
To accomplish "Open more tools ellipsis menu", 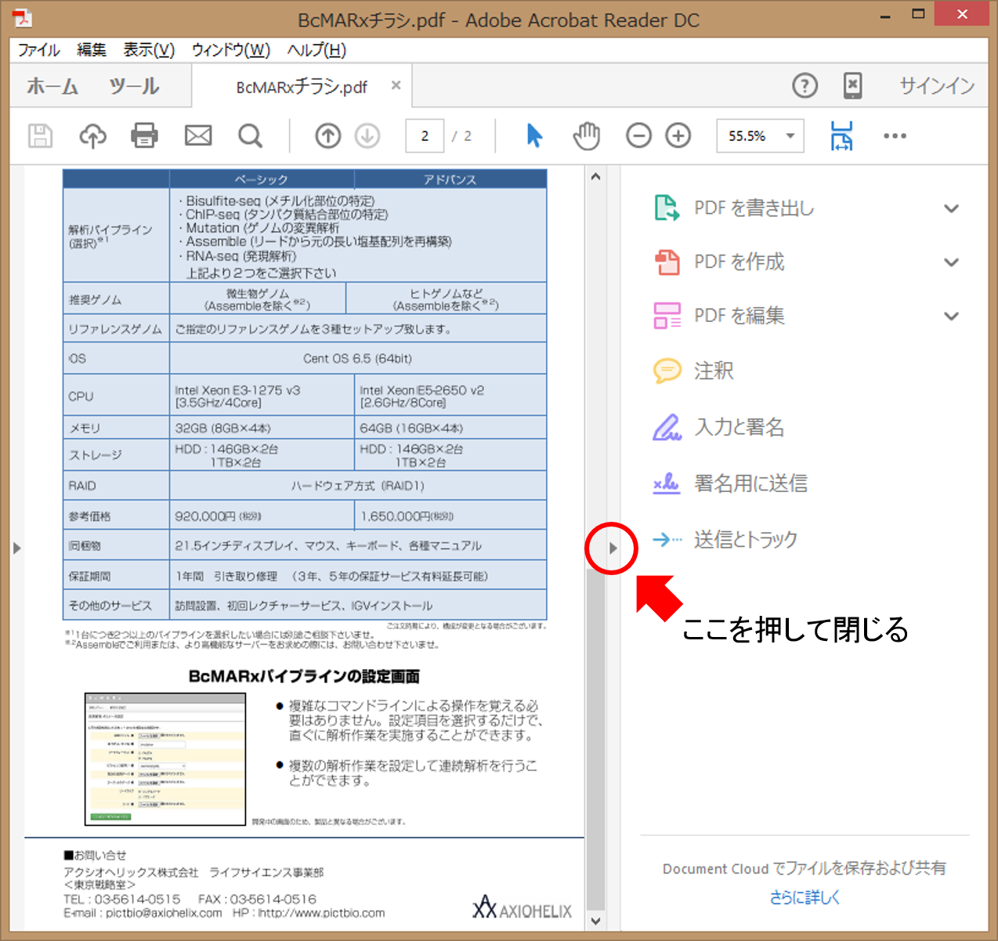I will (895, 136).
